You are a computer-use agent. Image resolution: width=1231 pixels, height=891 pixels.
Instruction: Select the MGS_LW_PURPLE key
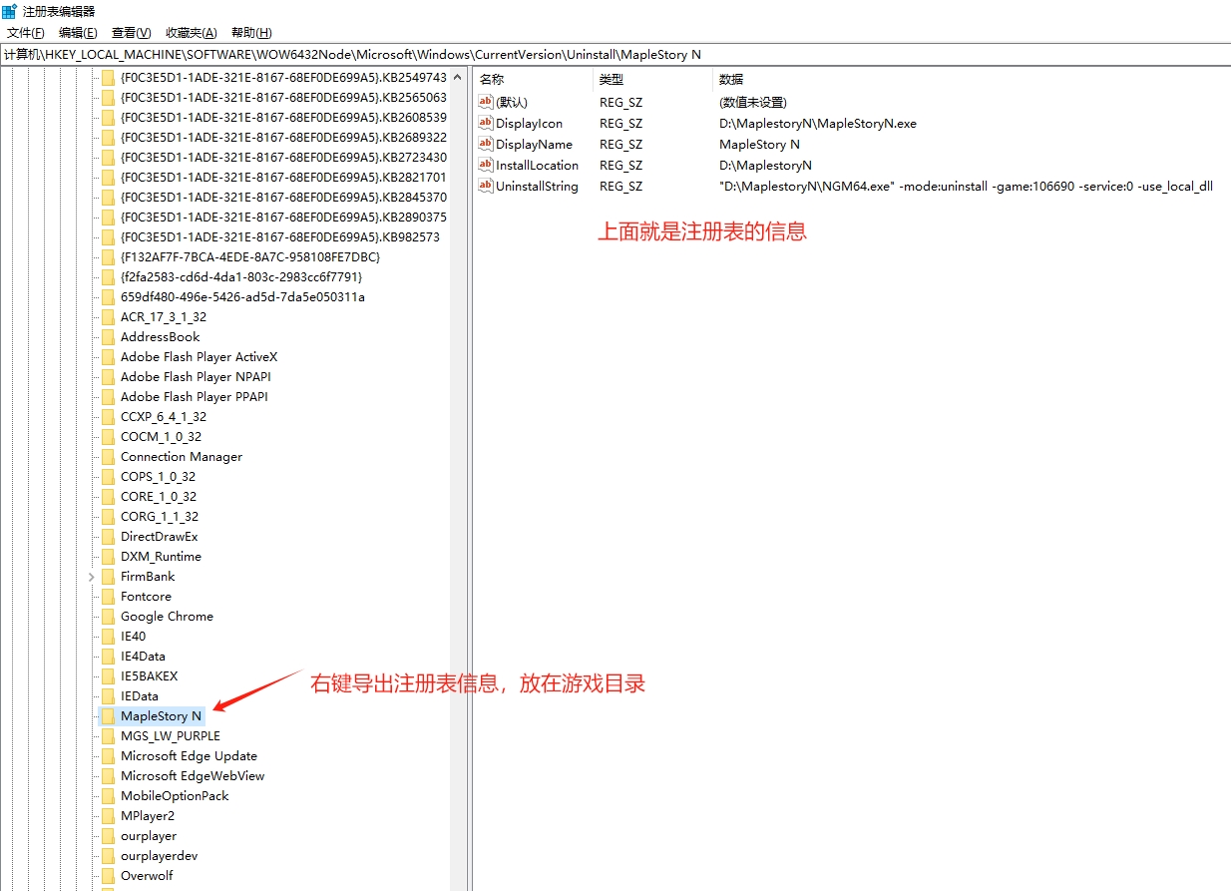coord(171,736)
